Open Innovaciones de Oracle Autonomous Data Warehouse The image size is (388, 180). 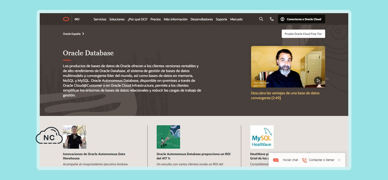pyautogui.click(x=94, y=156)
